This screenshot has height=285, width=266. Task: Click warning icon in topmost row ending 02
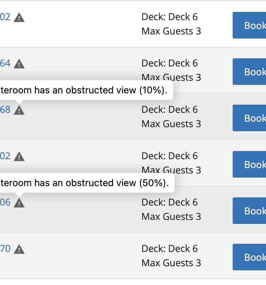click(19, 17)
